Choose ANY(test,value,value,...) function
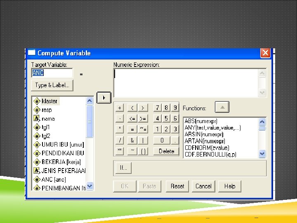The image size is (297, 223). point(213,128)
